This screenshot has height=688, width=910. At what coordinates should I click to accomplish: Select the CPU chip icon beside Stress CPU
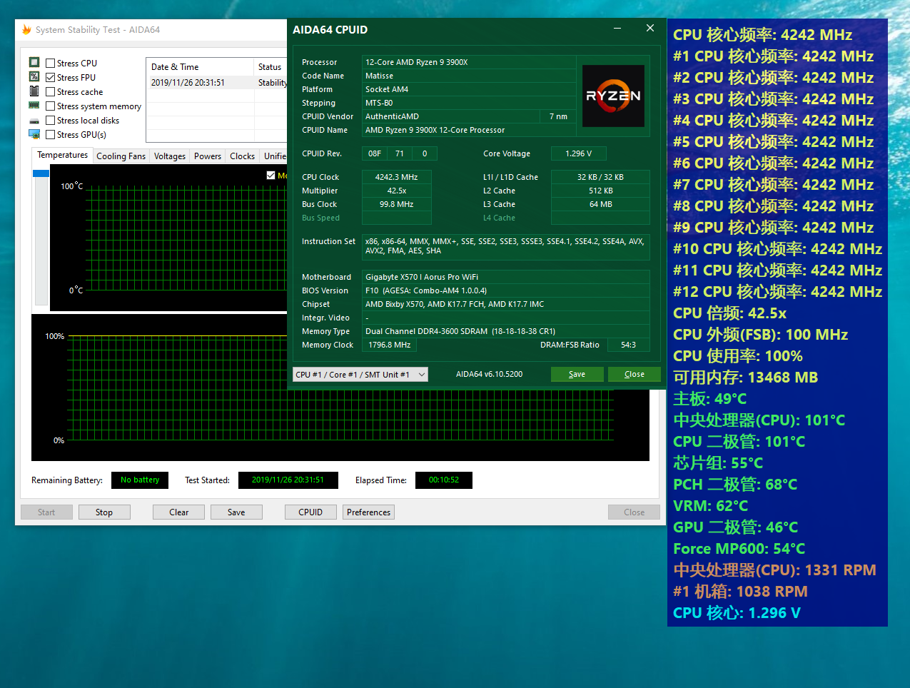(x=34, y=63)
